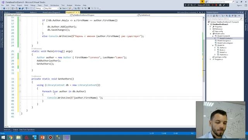Click Solution Explorer Preview Selected Items icon
Viewport: 248px width, 140px height.
pos(239,16)
